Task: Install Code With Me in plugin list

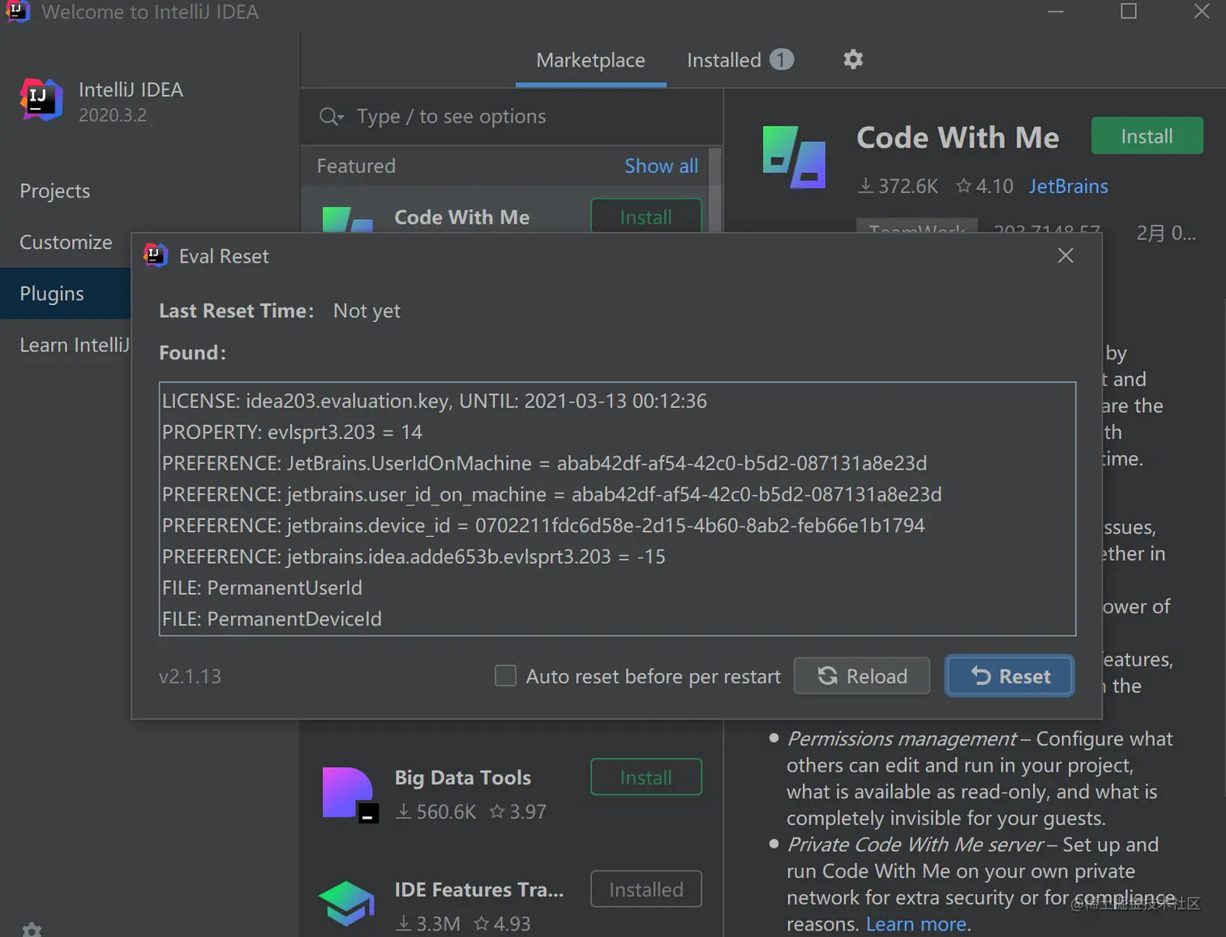Action: point(645,217)
